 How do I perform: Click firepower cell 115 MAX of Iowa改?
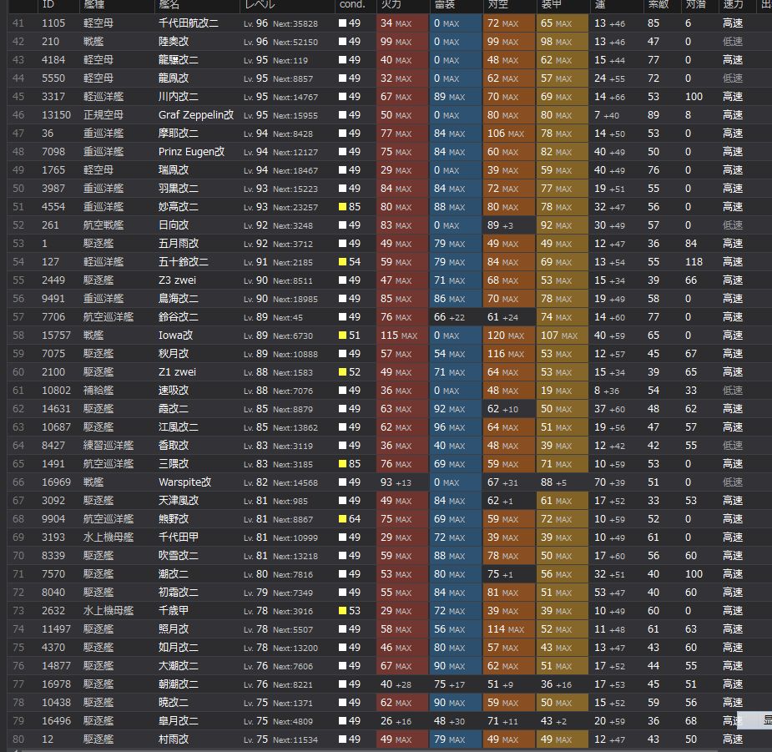coord(402,336)
